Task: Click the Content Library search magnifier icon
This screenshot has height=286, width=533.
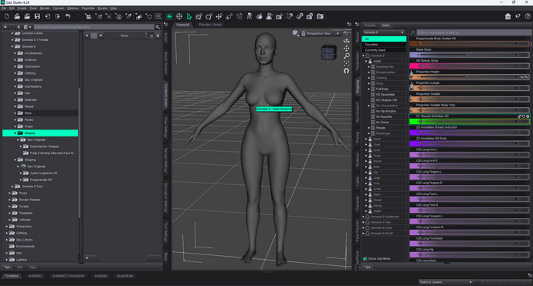Action: tap(158, 27)
